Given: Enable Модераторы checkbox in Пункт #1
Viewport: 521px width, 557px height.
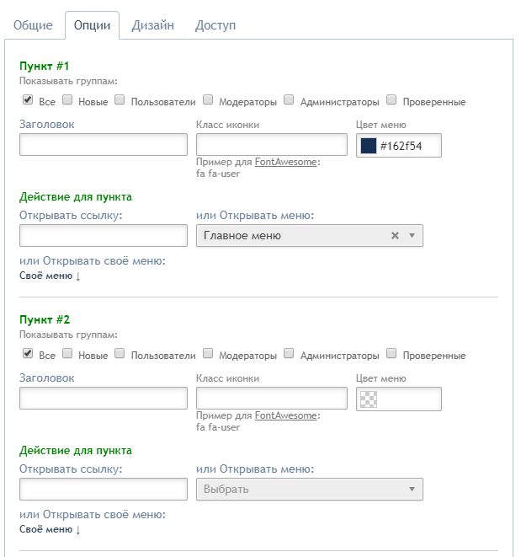Looking at the screenshot, I should (x=208, y=99).
